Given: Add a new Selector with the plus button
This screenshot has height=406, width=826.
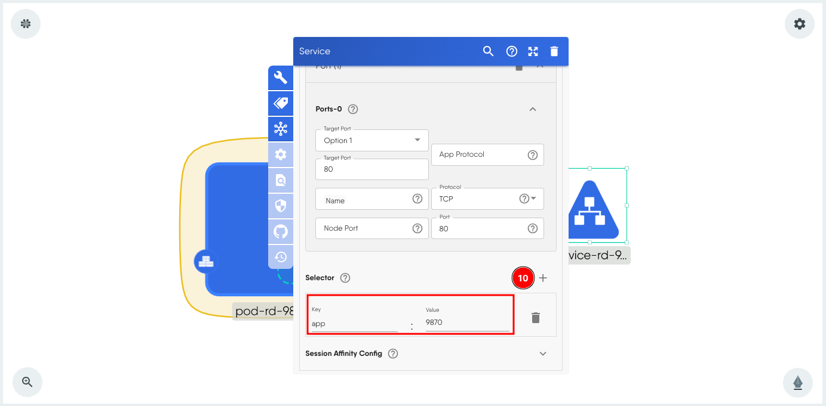Looking at the screenshot, I should 543,278.
